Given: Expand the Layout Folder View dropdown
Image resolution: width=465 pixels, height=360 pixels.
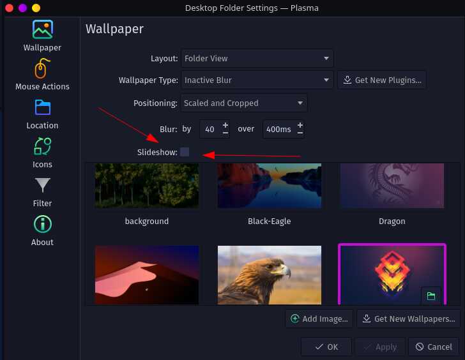Looking at the screenshot, I should pos(257,58).
